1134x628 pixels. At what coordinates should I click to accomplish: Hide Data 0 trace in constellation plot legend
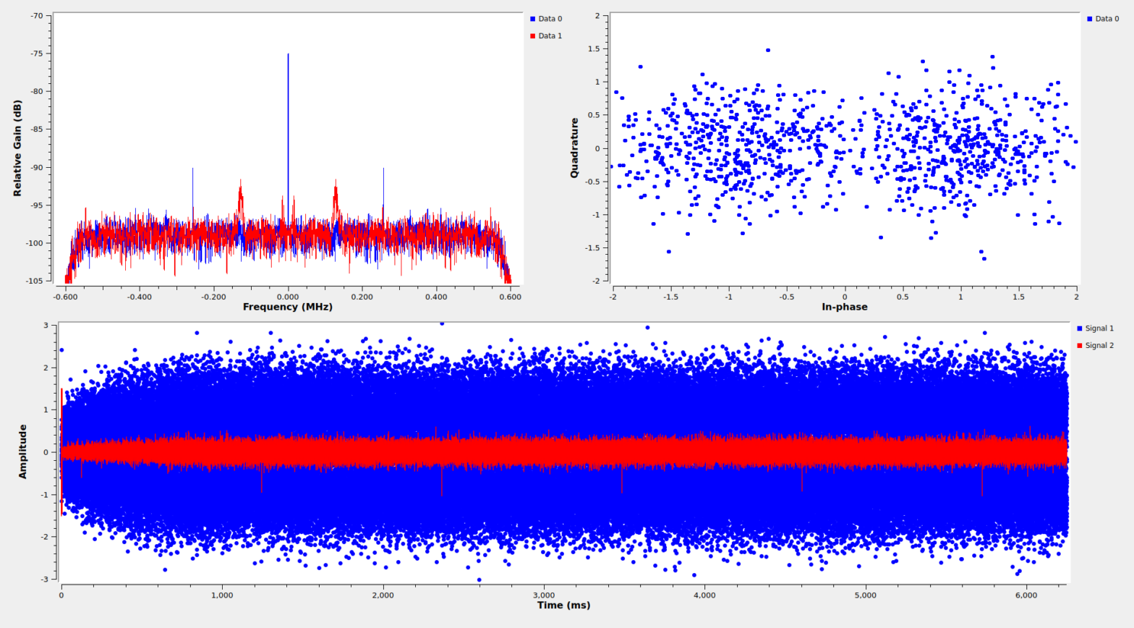click(x=1107, y=19)
